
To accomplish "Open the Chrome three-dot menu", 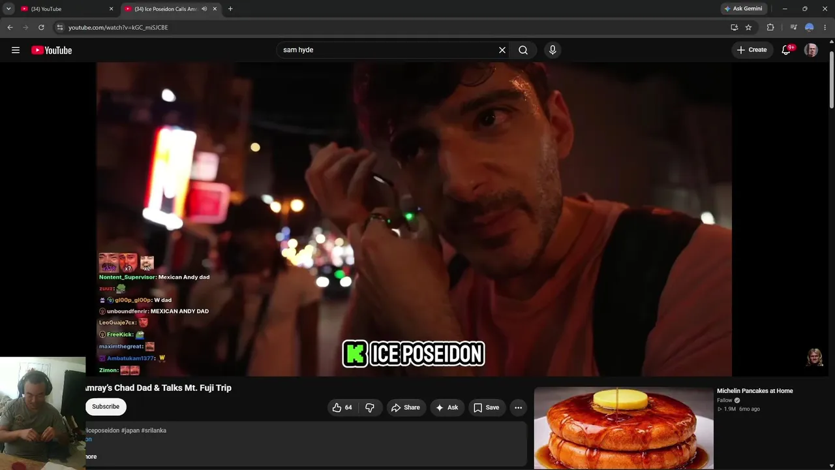I will tap(825, 27).
